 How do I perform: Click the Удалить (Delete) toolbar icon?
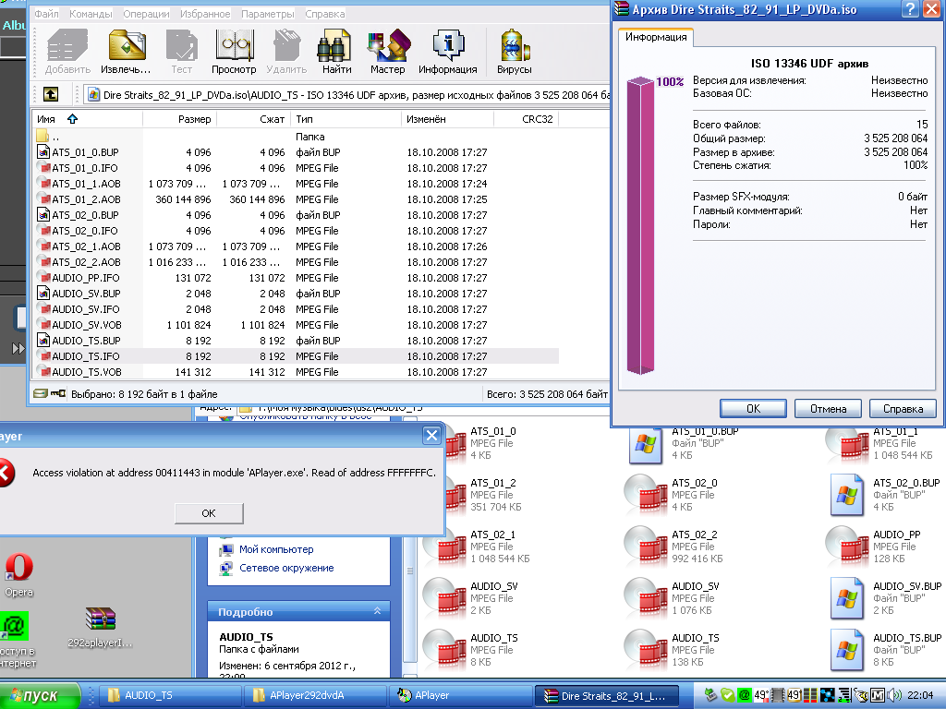pyautogui.click(x=286, y=52)
